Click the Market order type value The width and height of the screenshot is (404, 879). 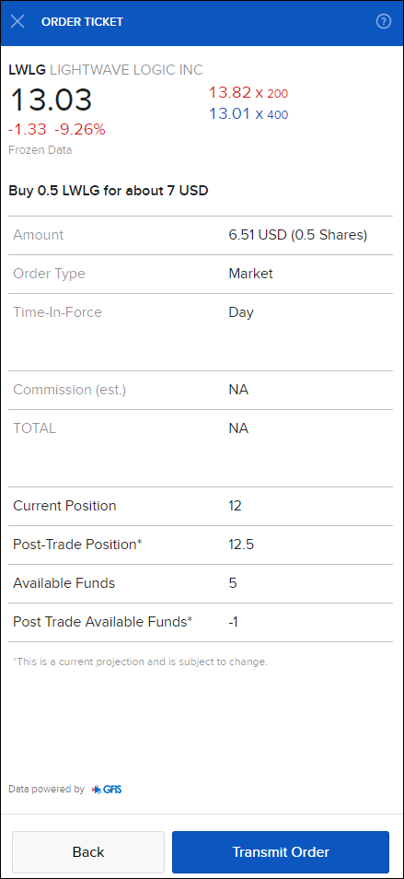point(250,274)
